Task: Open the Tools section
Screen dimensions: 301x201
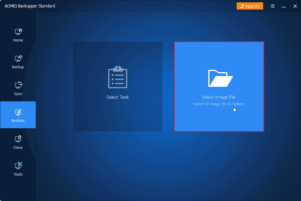Action: coord(18,169)
